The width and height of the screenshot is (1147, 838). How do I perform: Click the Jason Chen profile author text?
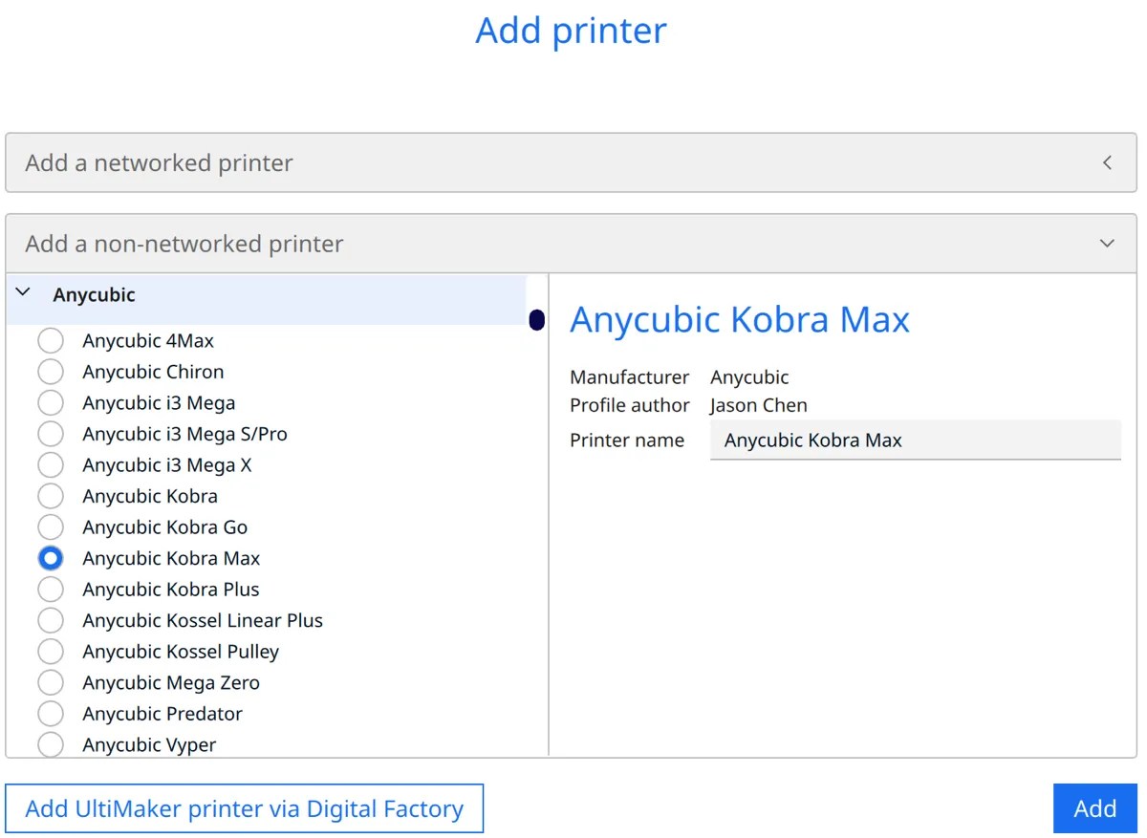(x=759, y=405)
